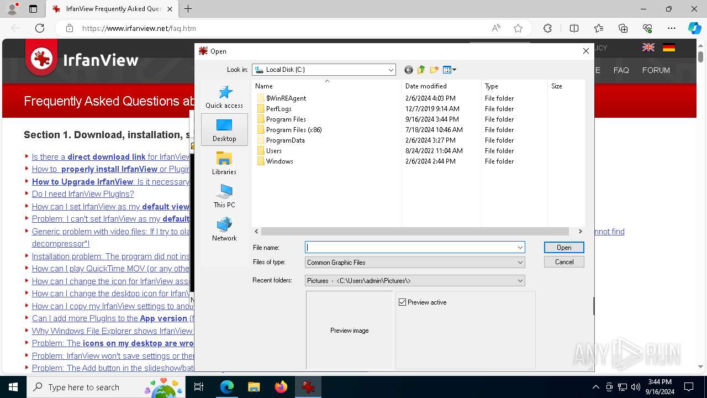Click horizontal scrollbar left arrow in file list
This screenshot has height=398, width=707.
point(256,232)
